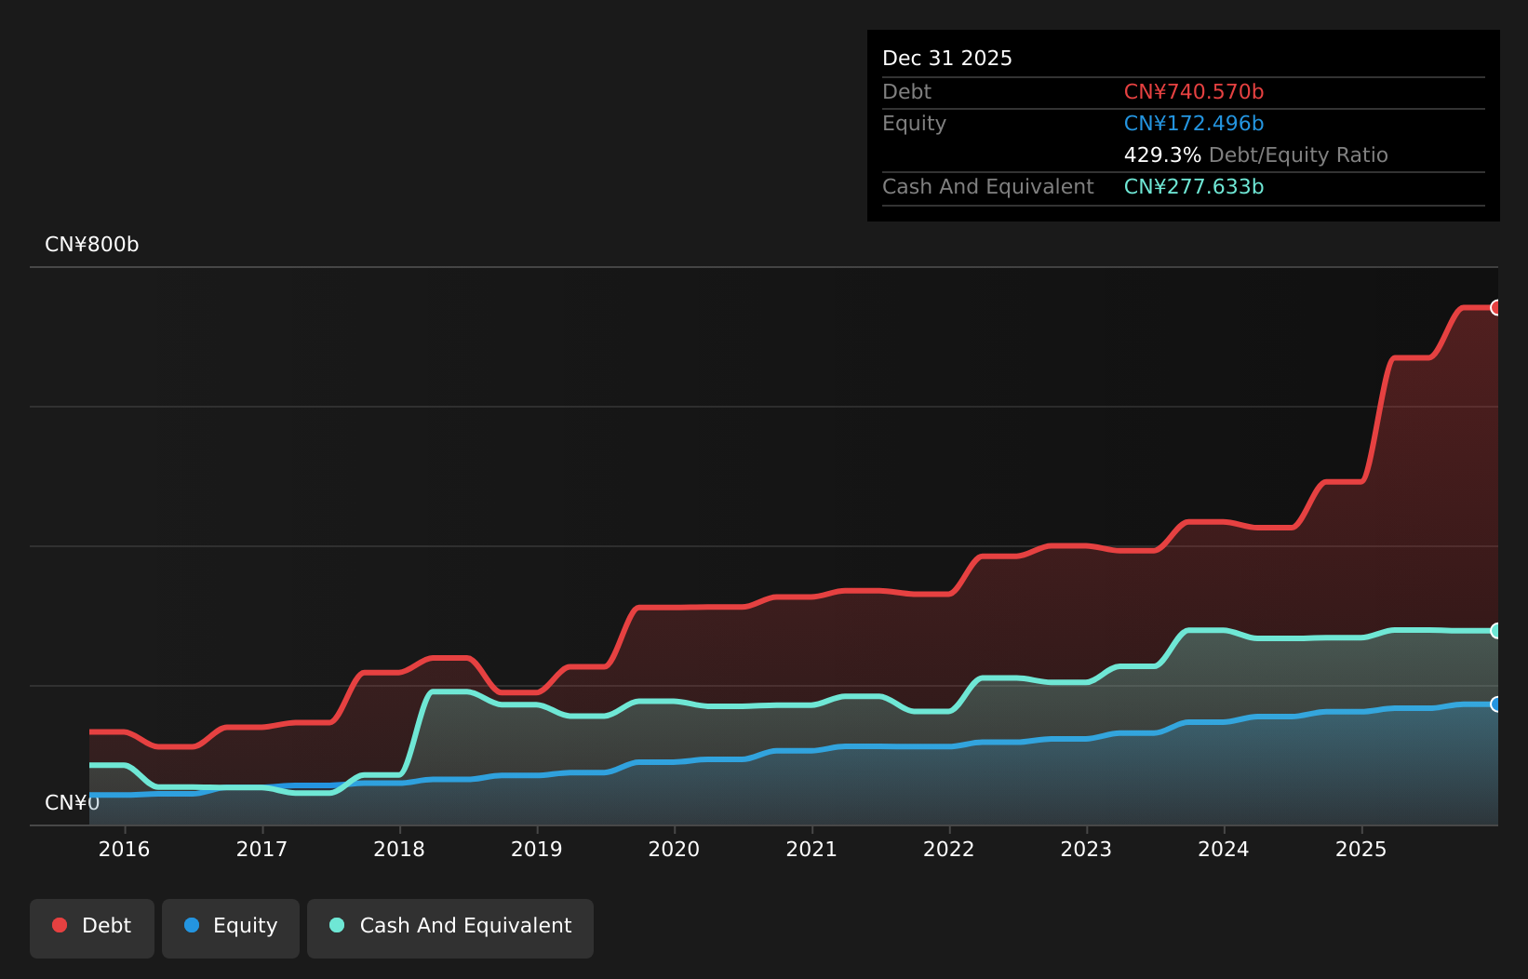Click the Dec 31 2025 tooltip date

pos(947,59)
